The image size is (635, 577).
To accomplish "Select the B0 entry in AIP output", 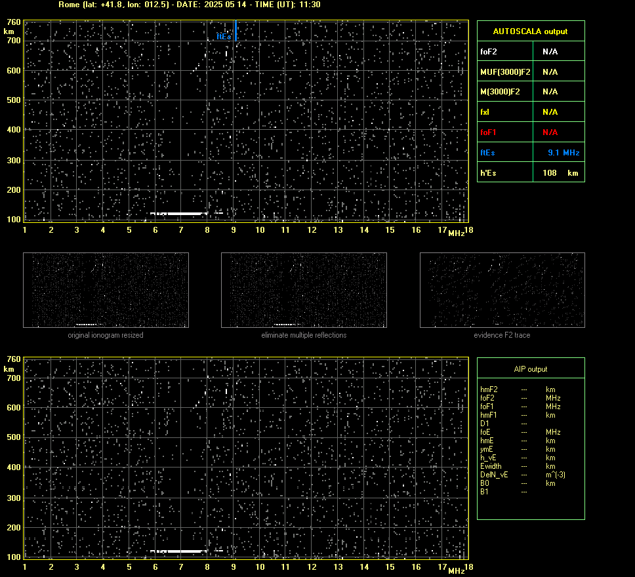I will coord(485,483).
